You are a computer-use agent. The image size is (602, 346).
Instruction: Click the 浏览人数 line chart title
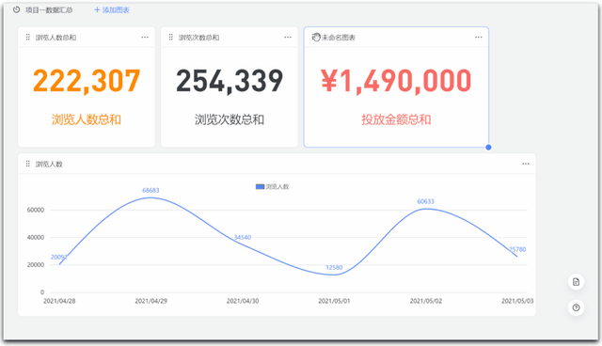49,165
